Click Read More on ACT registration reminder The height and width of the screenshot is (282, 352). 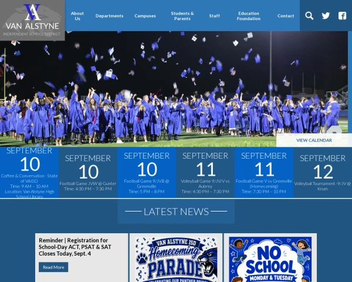(53, 267)
